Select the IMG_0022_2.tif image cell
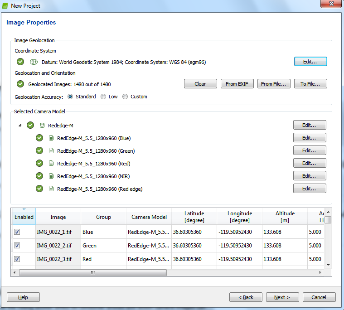The width and height of the screenshot is (344, 310). click(58, 246)
